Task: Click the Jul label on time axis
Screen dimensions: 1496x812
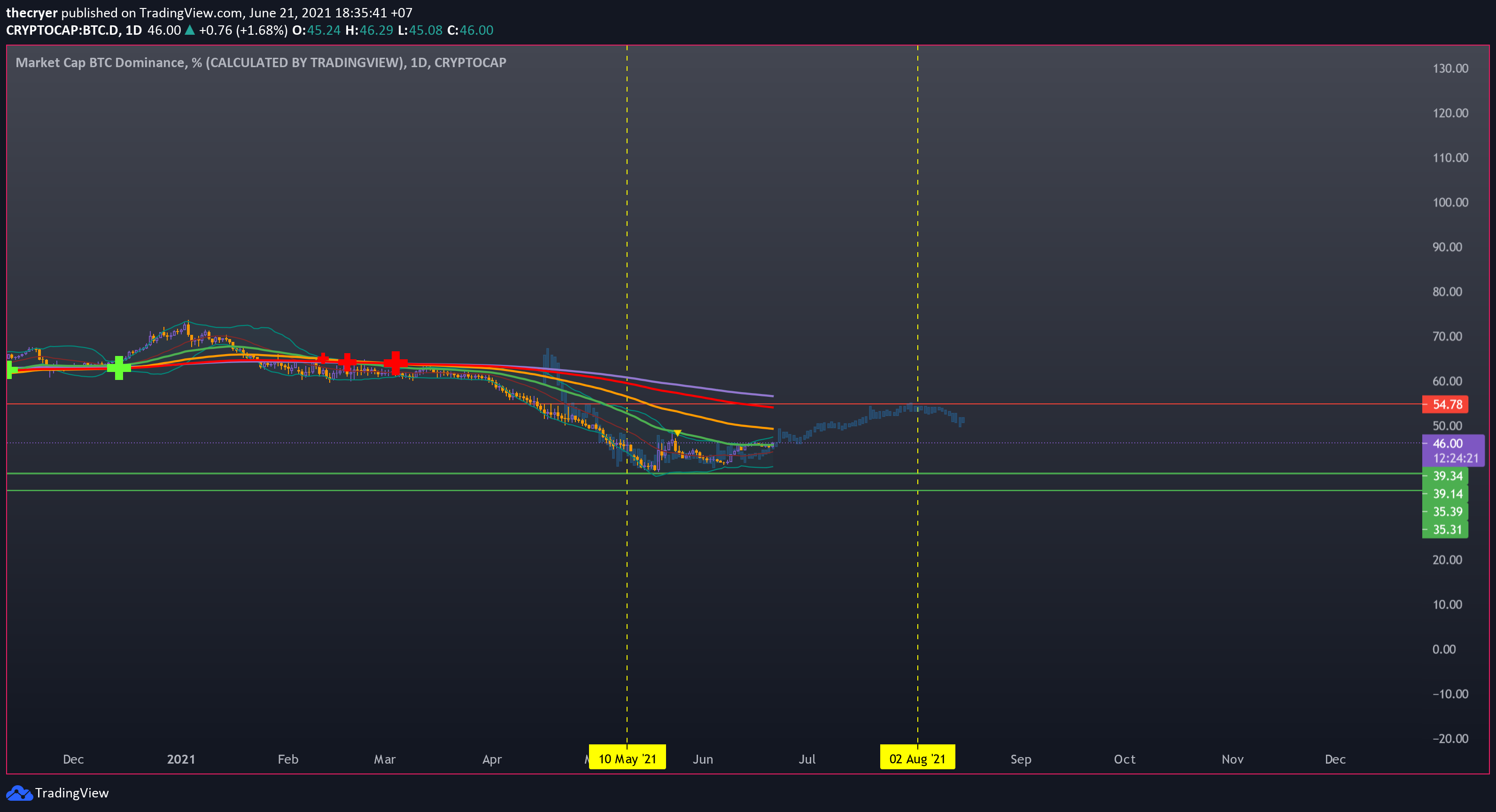Action: coord(807,759)
